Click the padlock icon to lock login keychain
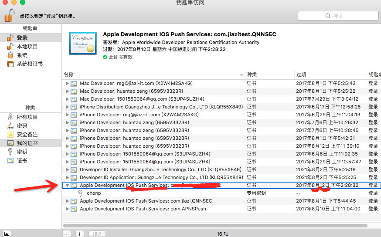Screen dimensions: 381x237 (10, 15)
